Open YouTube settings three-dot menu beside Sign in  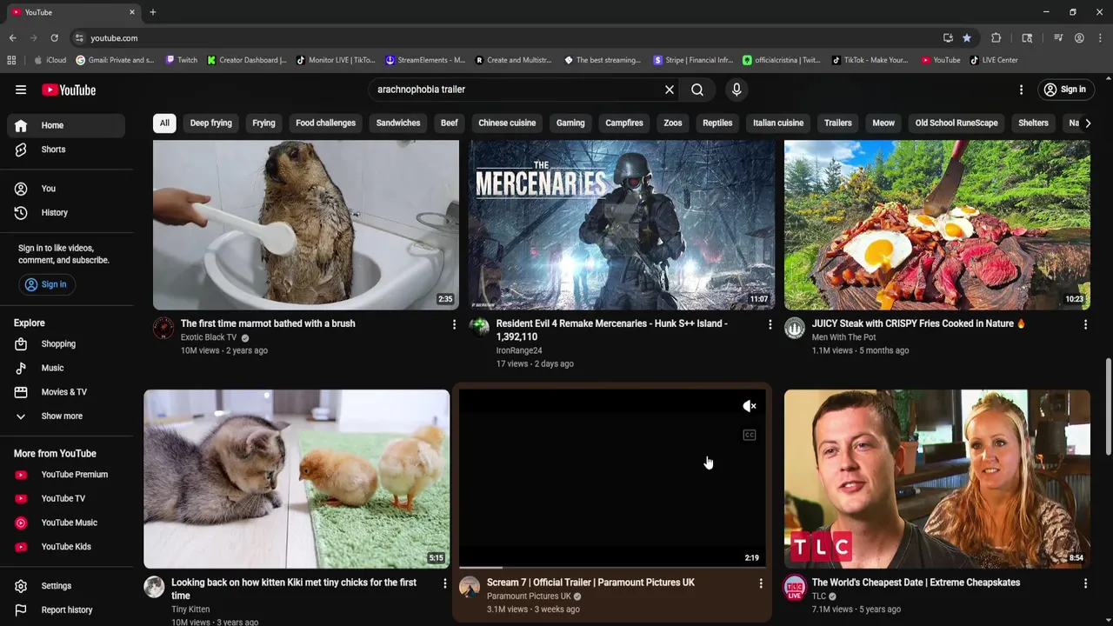coord(1022,90)
